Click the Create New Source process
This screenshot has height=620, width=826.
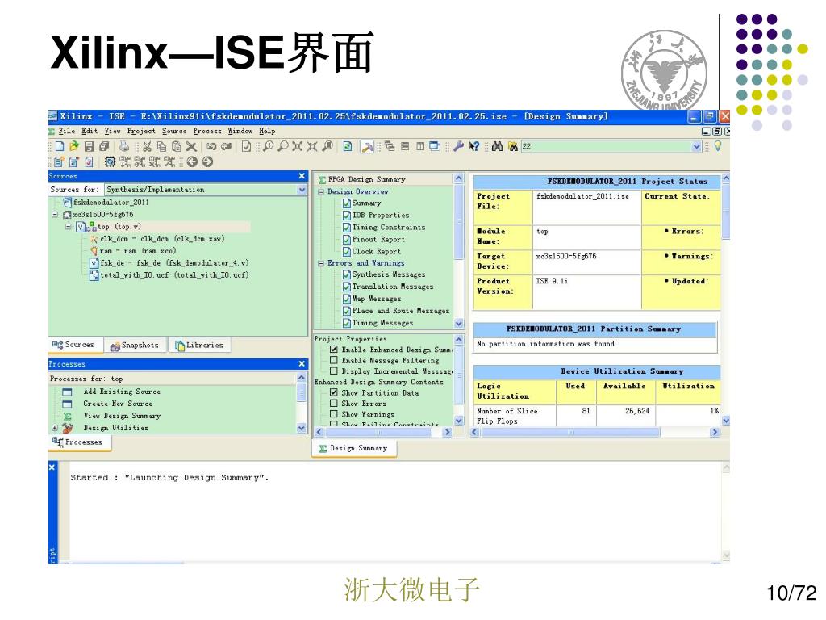(118, 404)
